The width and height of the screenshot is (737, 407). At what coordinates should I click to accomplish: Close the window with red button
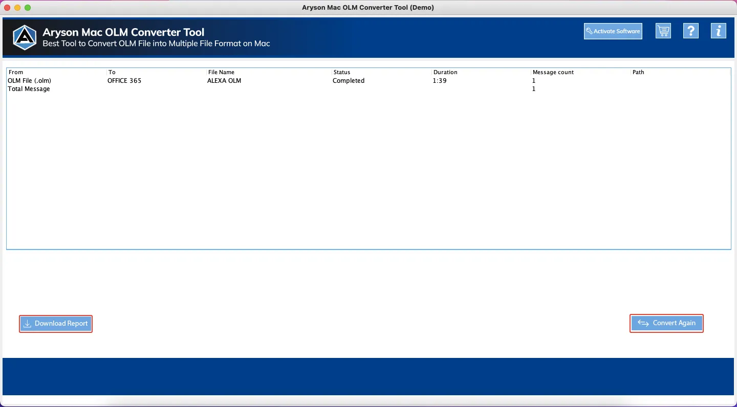tap(7, 8)
